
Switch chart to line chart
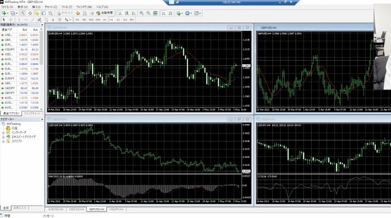click(x=133, y=13)
